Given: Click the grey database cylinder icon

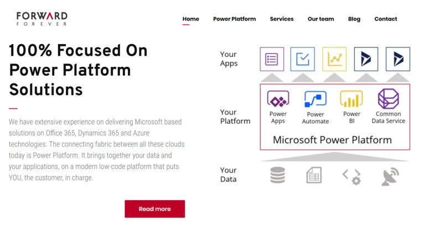Looking at the screenshot, I should click(278, 175).
